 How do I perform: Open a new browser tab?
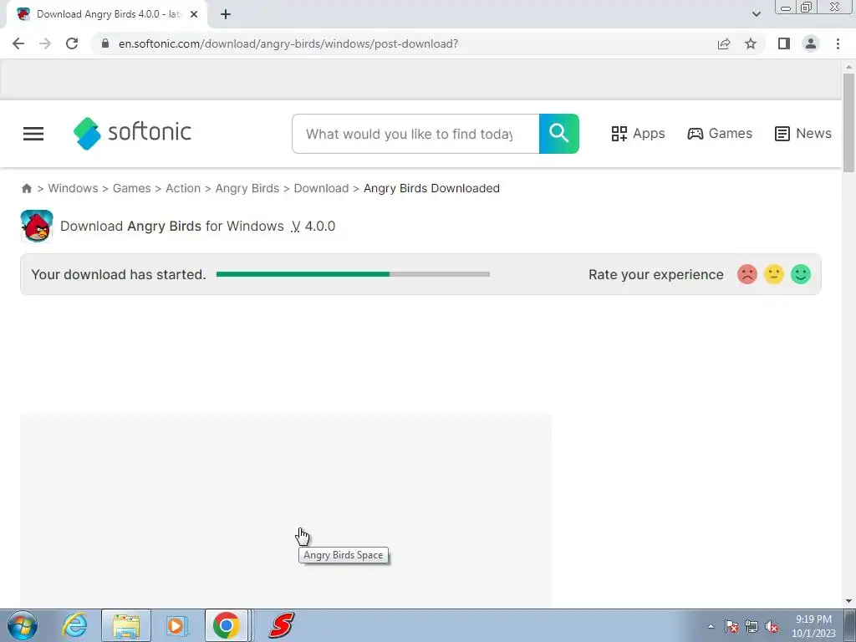[226, 14]
